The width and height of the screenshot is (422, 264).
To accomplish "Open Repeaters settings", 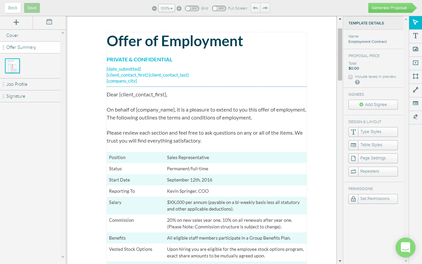I will point(373,171).
